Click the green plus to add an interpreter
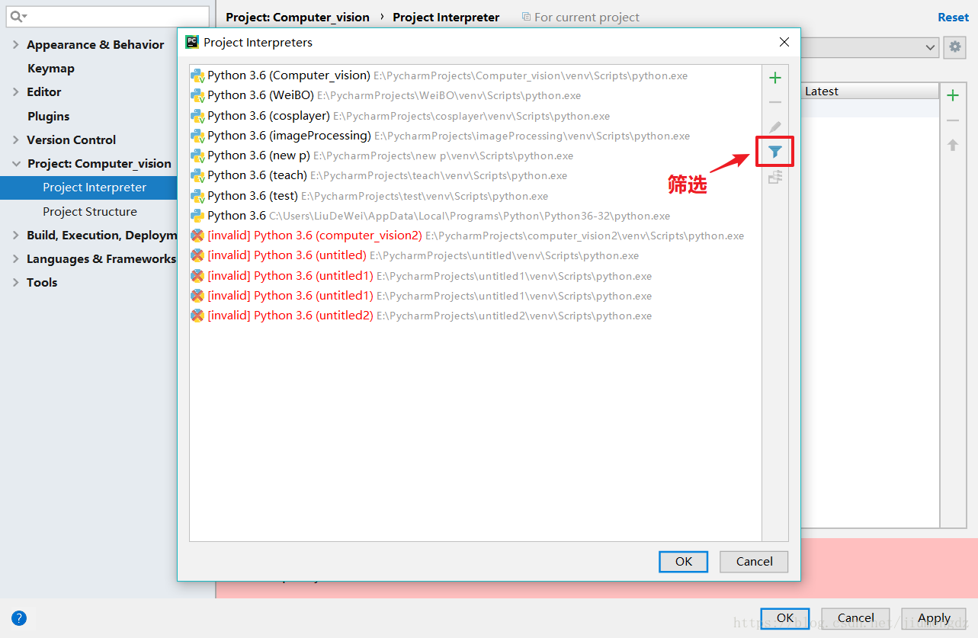The width and height of the screenshot is (978, 638). [774, 77]
